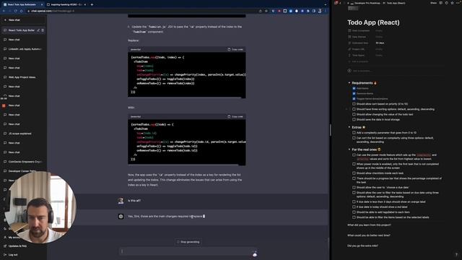Click the Notion comments icon

[441, 3]
